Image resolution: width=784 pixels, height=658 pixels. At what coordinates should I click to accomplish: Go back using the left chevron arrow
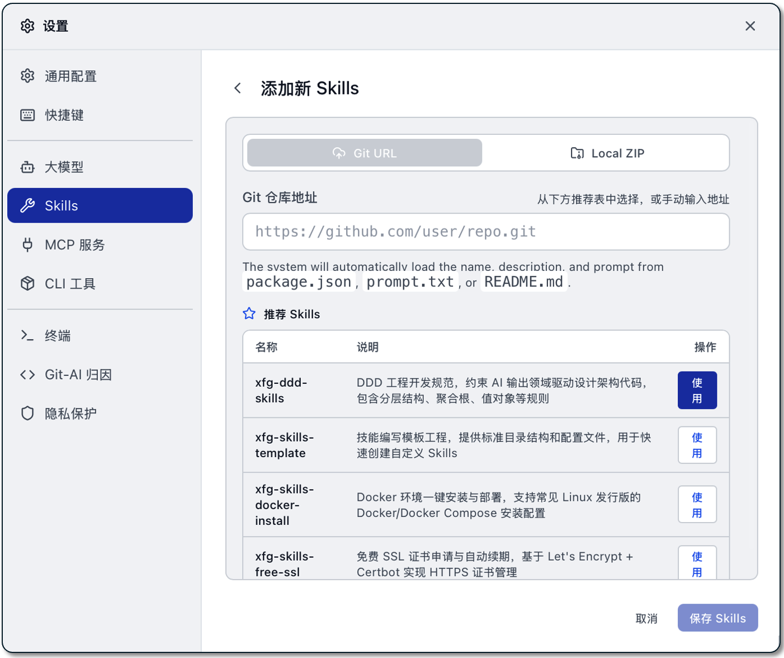(x=238, y=88)
